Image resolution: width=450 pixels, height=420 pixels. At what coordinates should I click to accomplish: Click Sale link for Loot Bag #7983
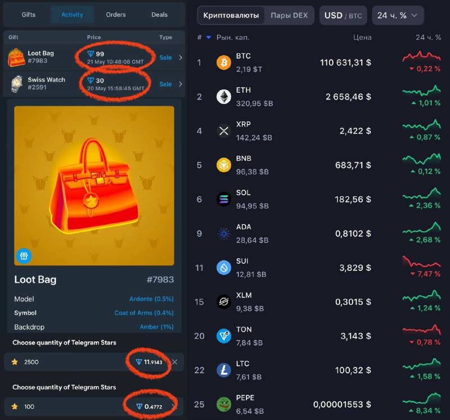165,57
